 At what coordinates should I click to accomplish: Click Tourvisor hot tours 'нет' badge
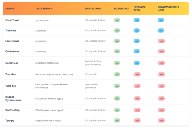137,74
